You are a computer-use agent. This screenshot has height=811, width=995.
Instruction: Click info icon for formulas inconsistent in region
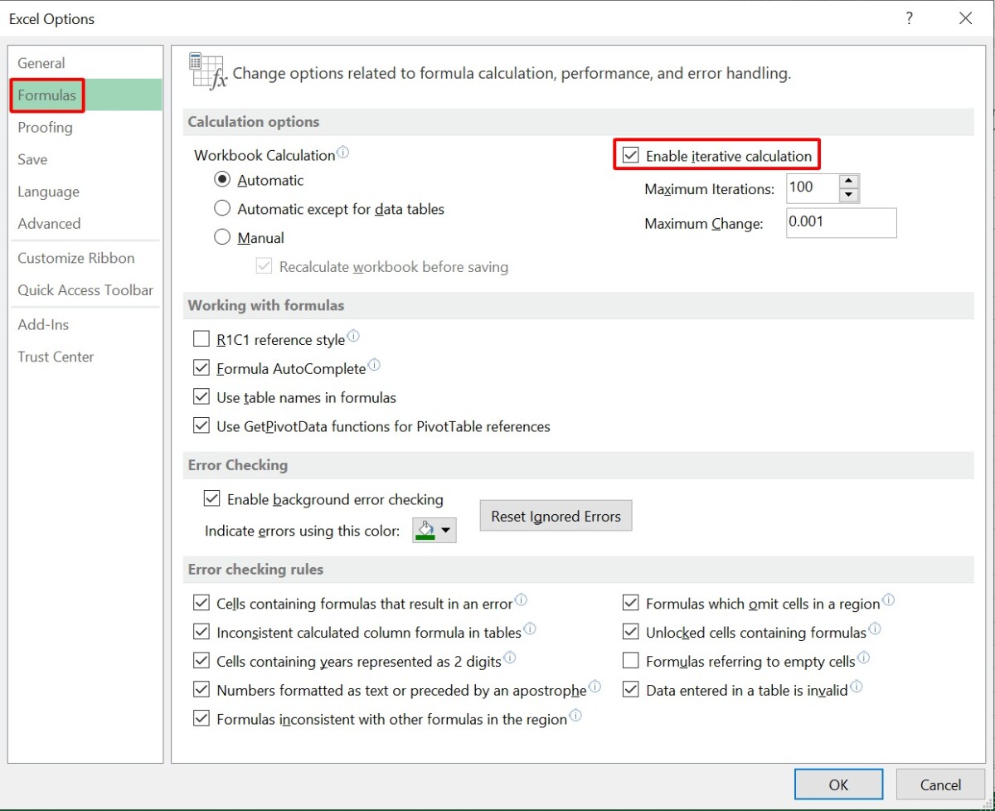(575, 716)
